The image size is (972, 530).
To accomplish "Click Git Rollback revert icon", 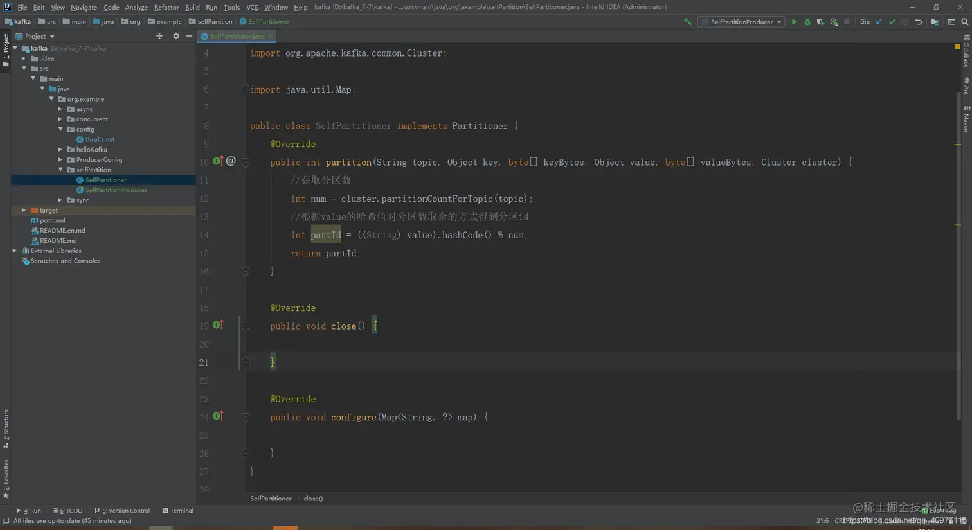I will tap(919, 22).
